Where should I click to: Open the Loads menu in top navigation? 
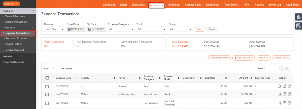(x=124, y=5)
